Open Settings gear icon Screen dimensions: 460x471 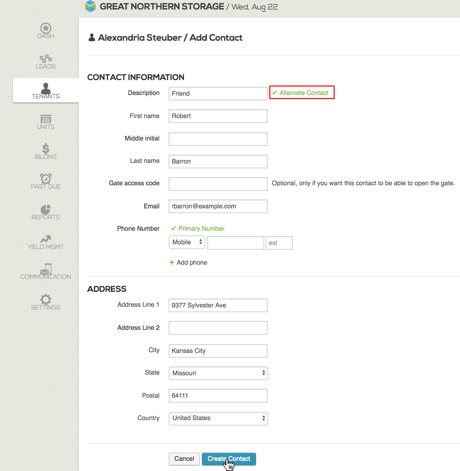tap(46, 299)
